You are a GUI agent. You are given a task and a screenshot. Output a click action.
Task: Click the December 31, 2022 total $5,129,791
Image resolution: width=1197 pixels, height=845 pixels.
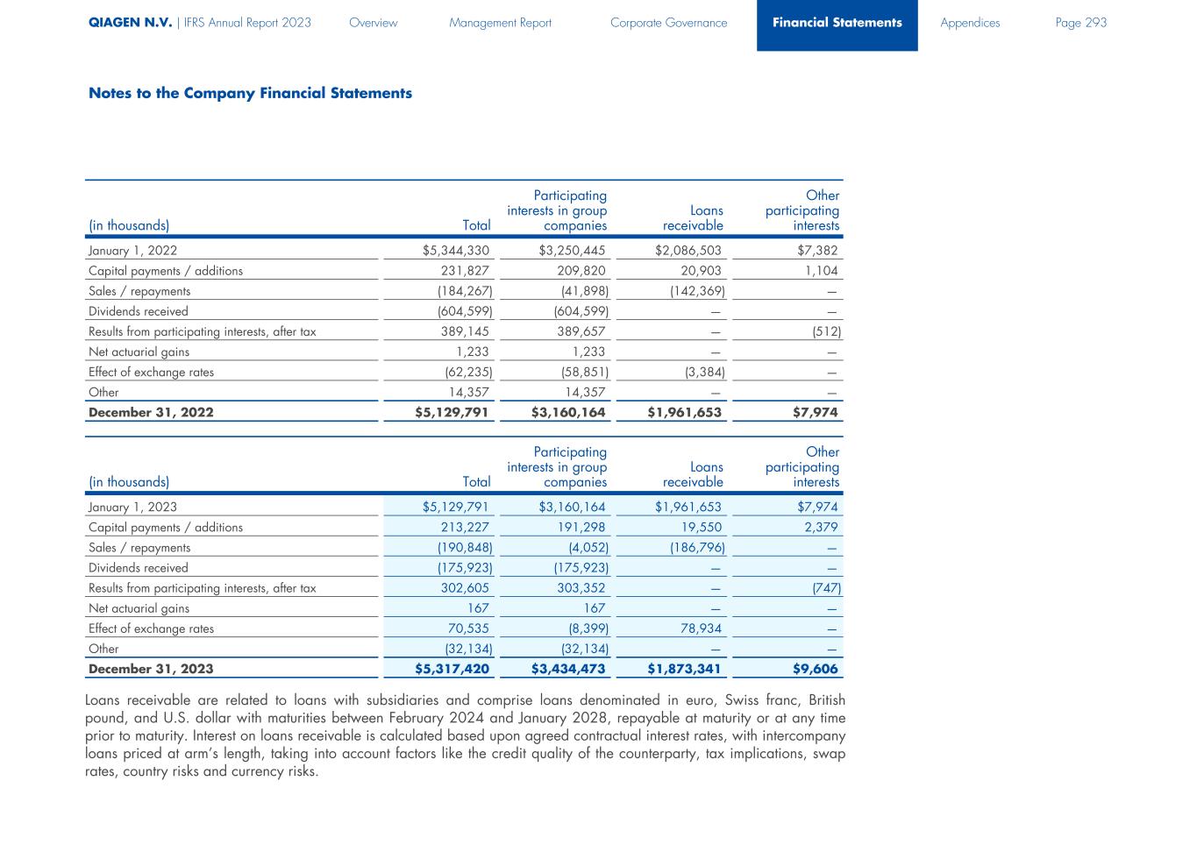[452, 412]
